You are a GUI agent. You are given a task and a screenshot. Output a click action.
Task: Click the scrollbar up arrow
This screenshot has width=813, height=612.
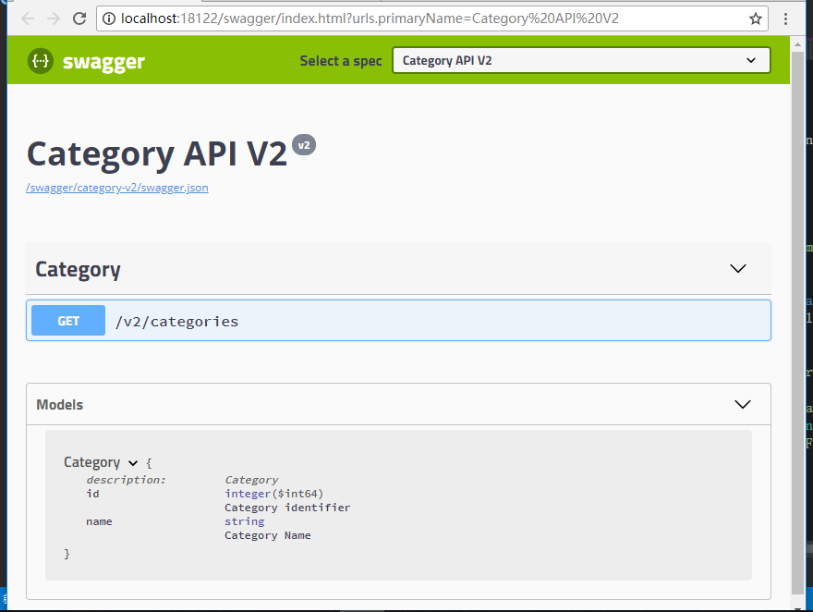(x=797, y=44)
